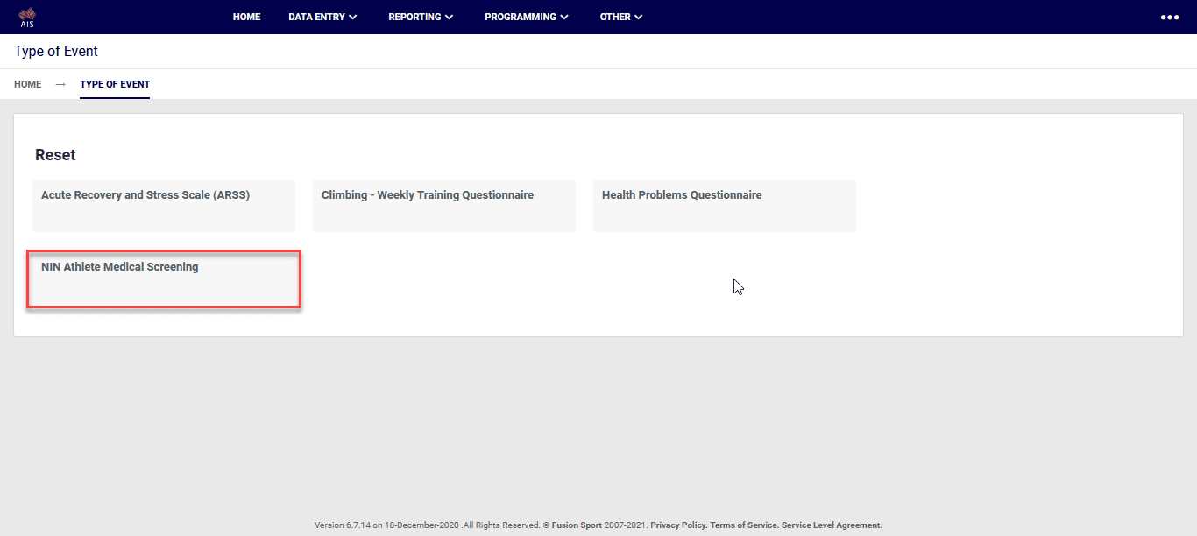1197x536 pixels.
Task: Open the OTHER dropdown menu
Action: 620,16
